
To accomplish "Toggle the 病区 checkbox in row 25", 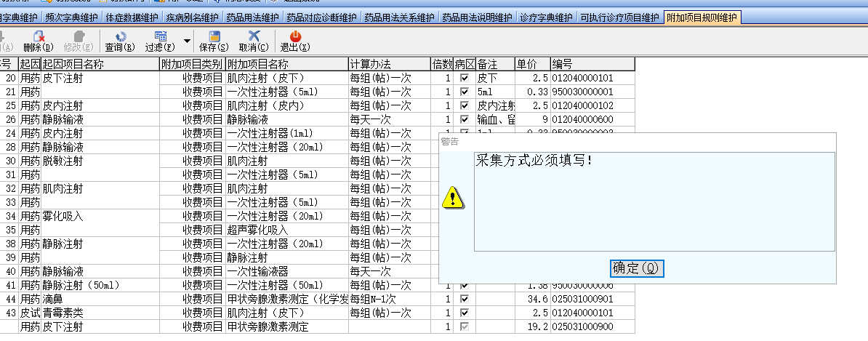I will 465,105.
